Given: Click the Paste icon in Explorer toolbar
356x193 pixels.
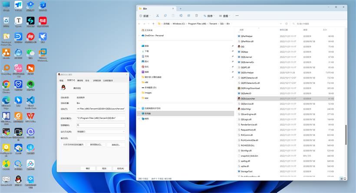Looking at the screenshot, I should click(x=173, y=16).
